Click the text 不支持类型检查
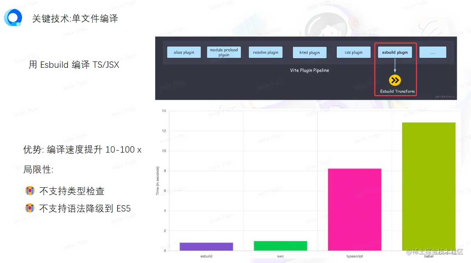The width and height of the screenshot is (471, 263). (72, 191)
